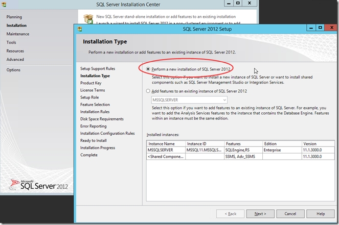
Task: Open Tools in Installation Center sidebar
Action: 11,42
